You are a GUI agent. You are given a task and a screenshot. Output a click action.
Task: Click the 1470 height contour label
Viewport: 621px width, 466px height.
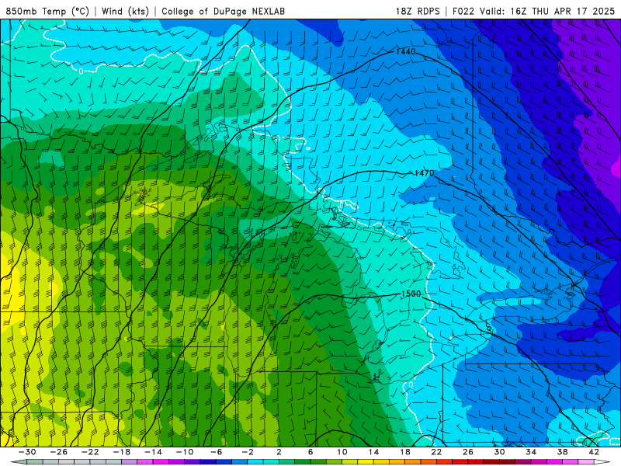[x=424, y=173]
